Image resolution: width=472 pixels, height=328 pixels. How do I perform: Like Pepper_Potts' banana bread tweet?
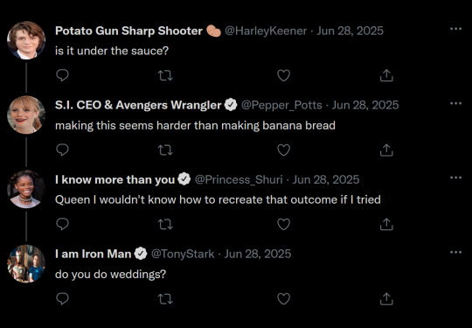[x=283, y=150]
